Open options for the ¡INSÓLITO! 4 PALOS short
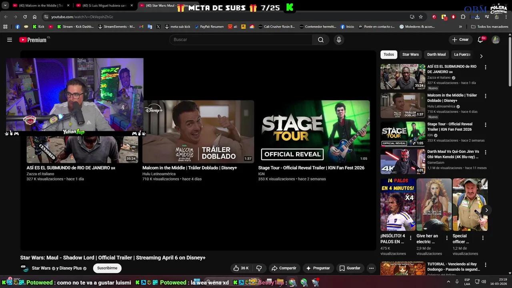The image size is (512, 288). coord(410,238)
